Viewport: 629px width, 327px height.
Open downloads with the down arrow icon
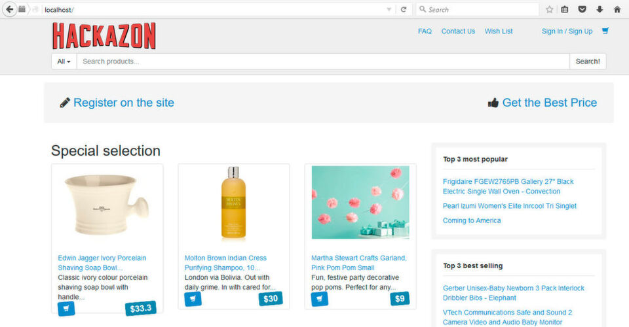600,10
